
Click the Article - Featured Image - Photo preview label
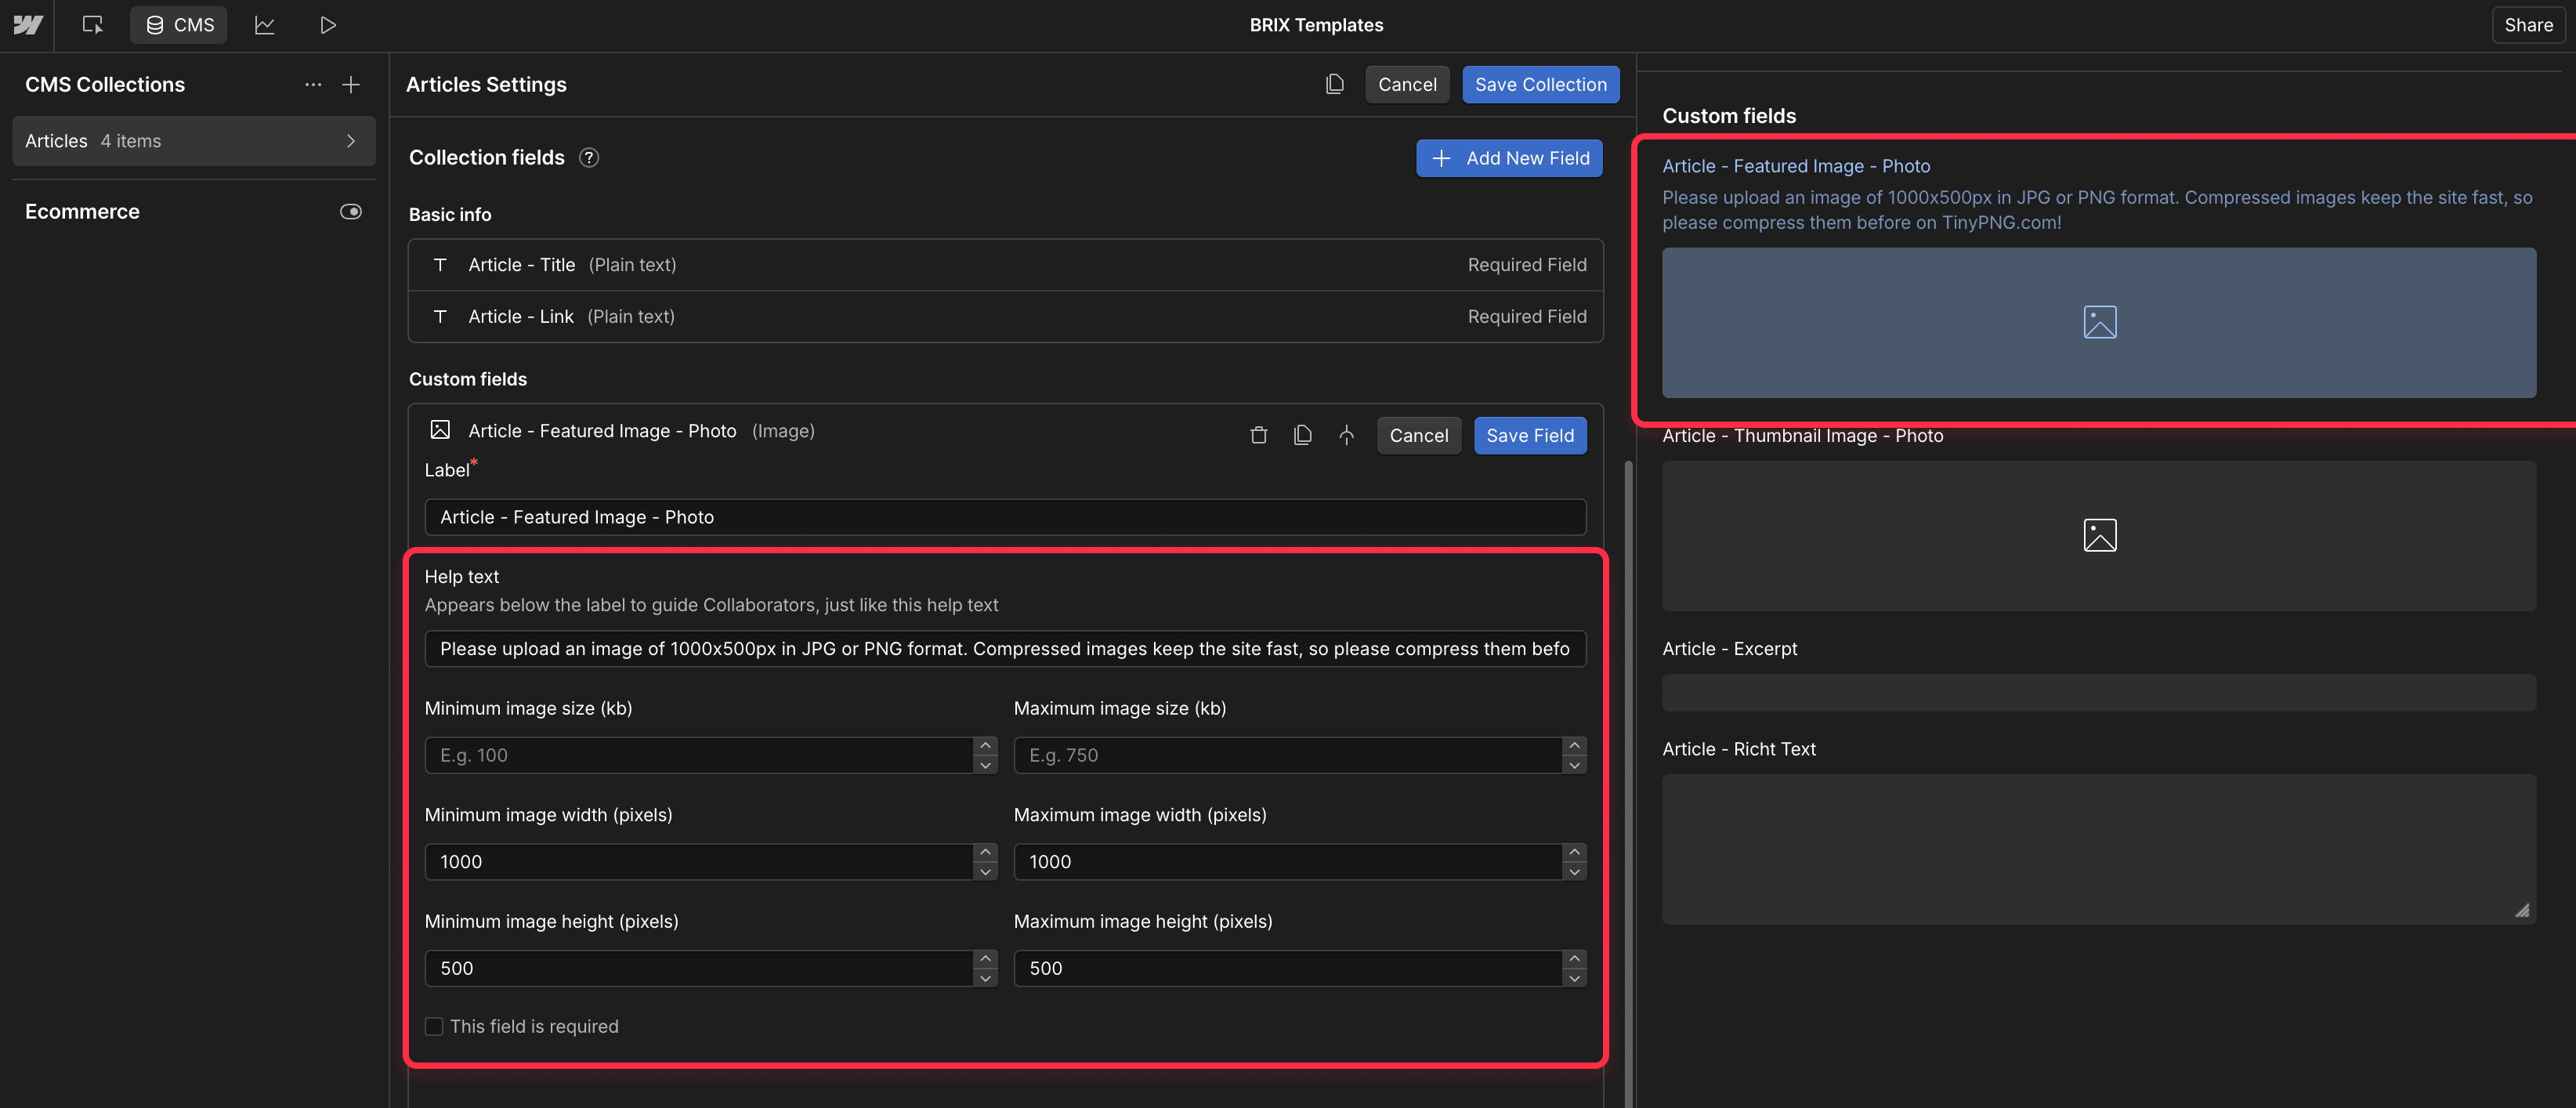point(1796,166)
